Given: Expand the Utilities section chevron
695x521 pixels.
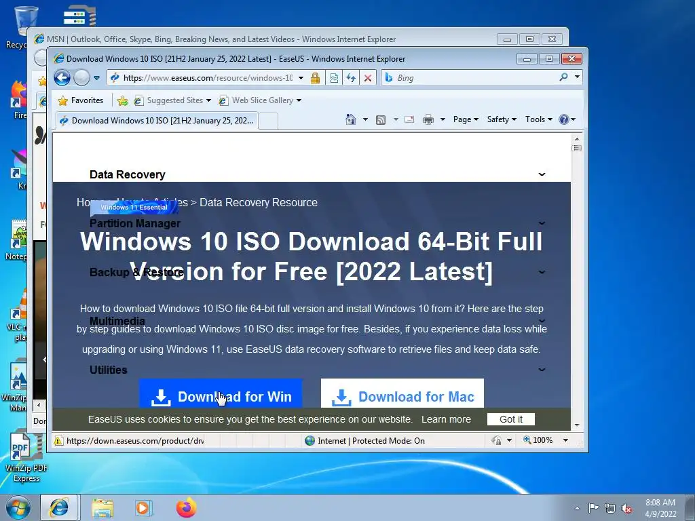Looking at the screenshot, I should [x=542, y=370].
